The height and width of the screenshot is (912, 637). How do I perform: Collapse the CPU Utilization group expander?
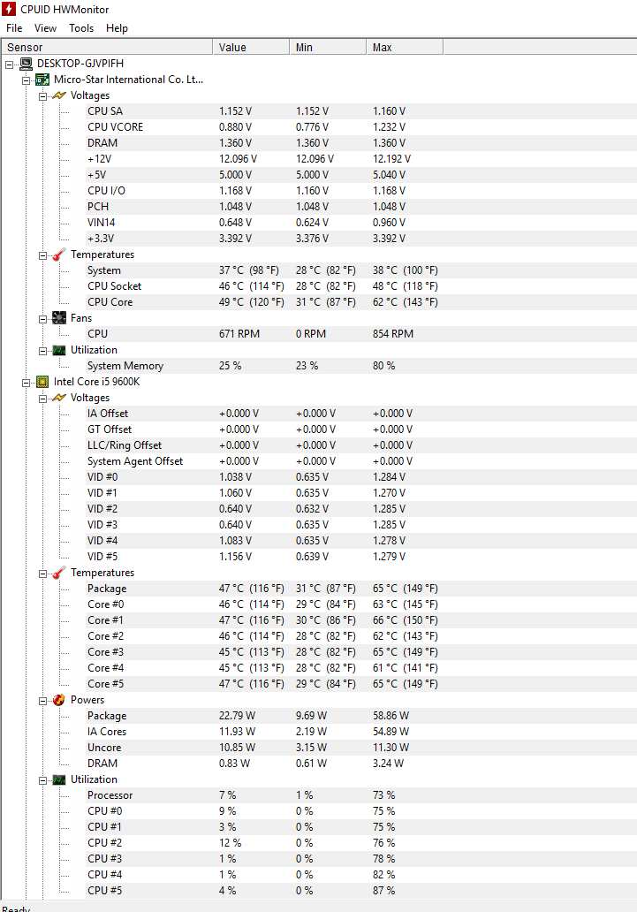(42, 781)
